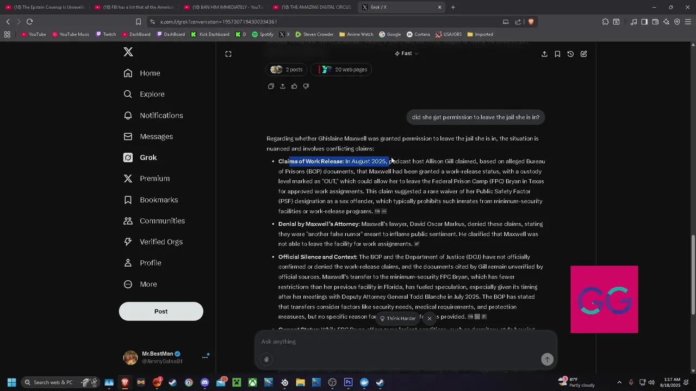Dislike the previous Grok response
Screen dimensions: 696x391
coord(306,86)
